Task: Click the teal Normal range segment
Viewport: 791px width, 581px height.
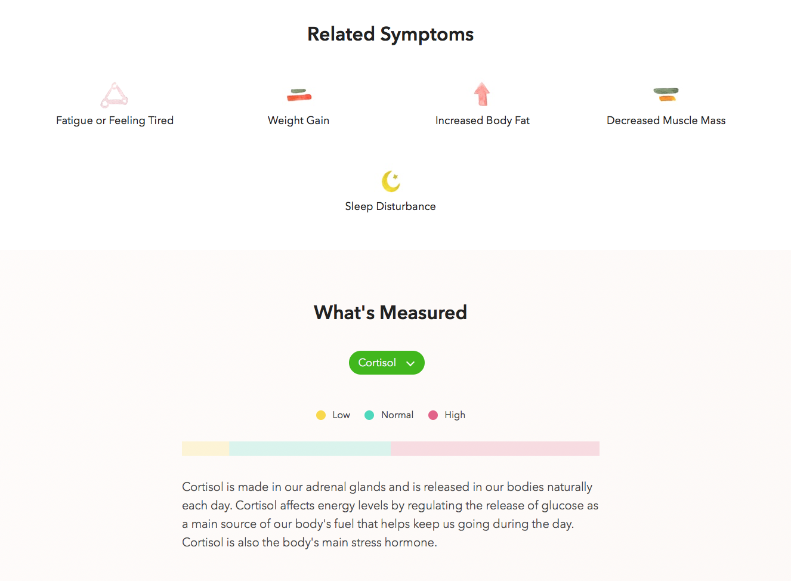Action: coord(310,449)
